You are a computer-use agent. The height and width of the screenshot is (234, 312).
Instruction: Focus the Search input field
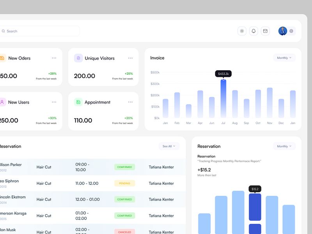click(40, 31)
